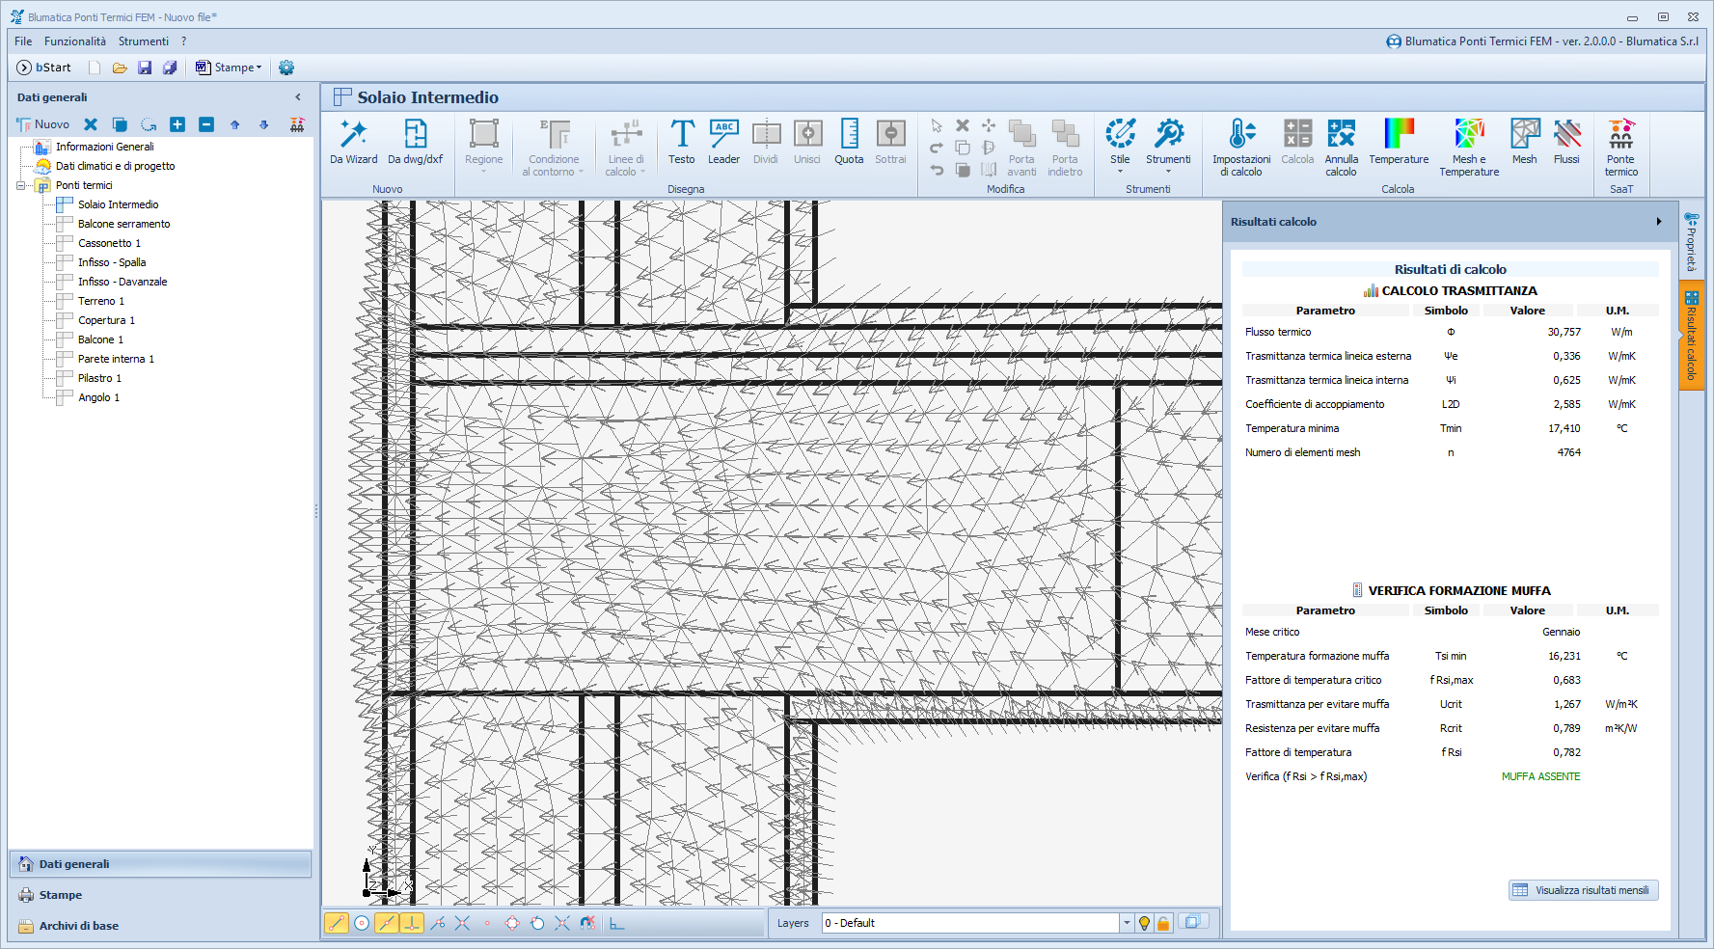This screenshot has height=949, width=1714.
Task: Open the Layers dropdown list
Action: click(x=1126, y=923)
